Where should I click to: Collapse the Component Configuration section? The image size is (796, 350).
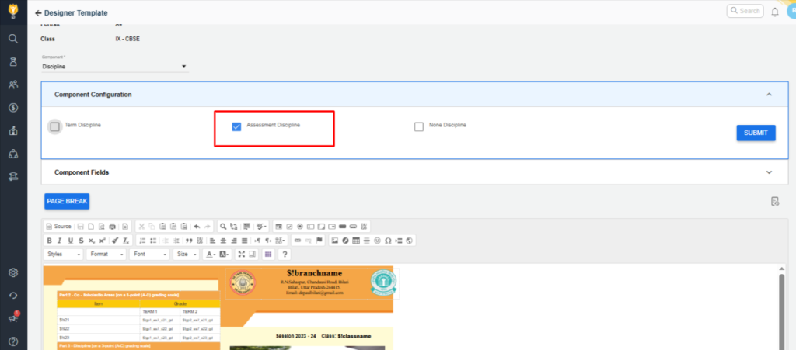click(769, 95)
